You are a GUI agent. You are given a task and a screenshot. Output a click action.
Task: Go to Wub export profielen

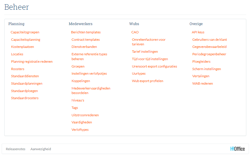click(x=148, y=81)
